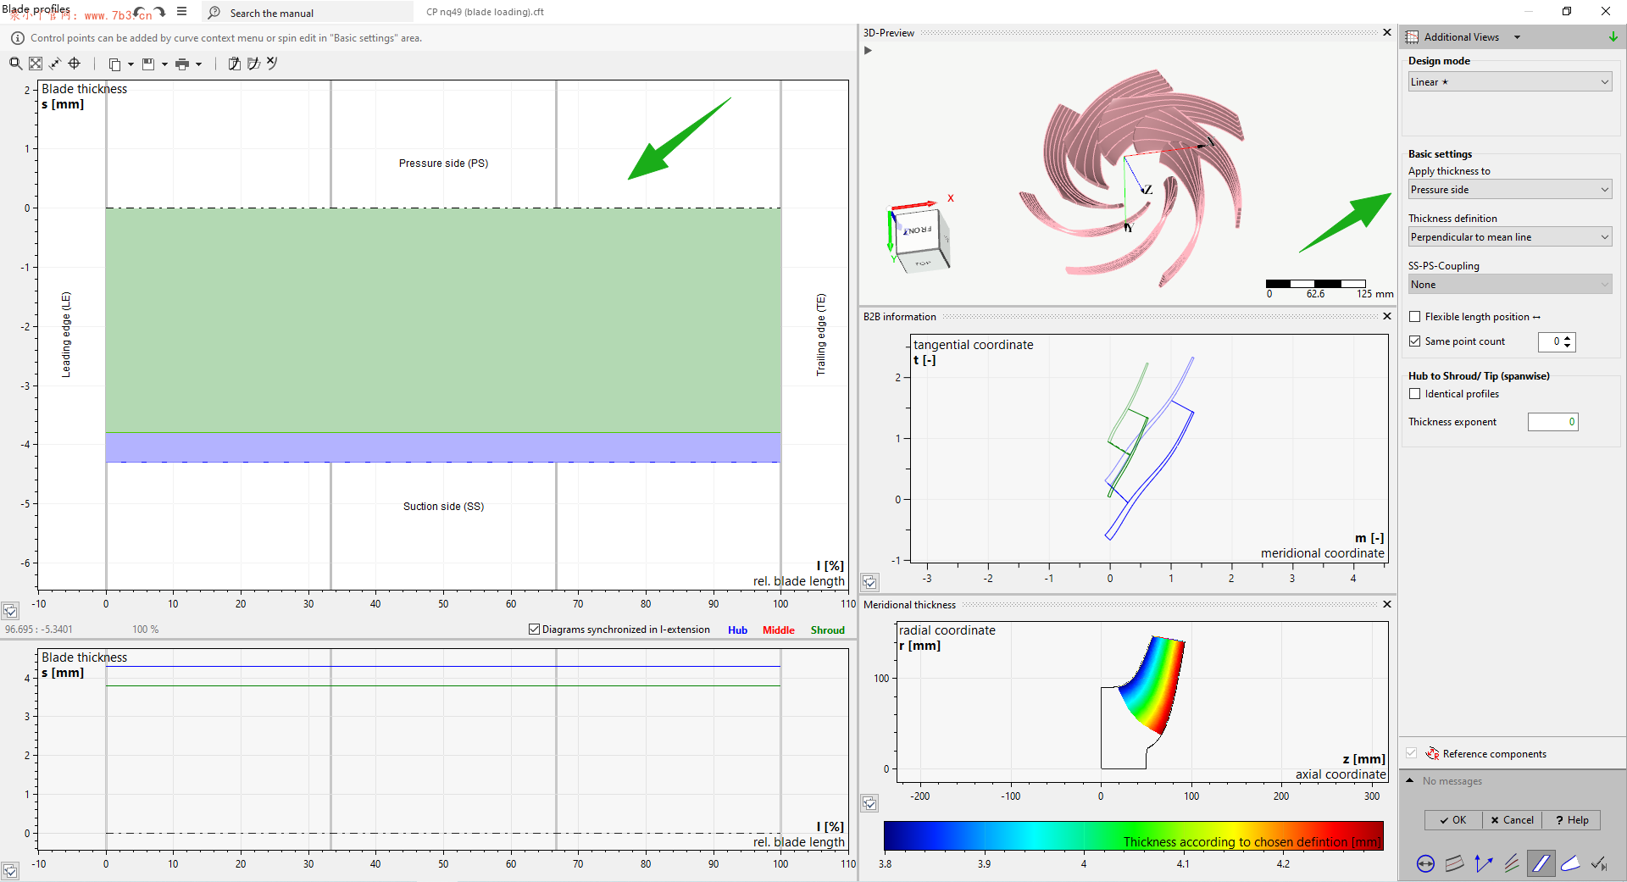The image size is (1627, 882).
Task: Click the OK button
Action: pos(1453,820)
